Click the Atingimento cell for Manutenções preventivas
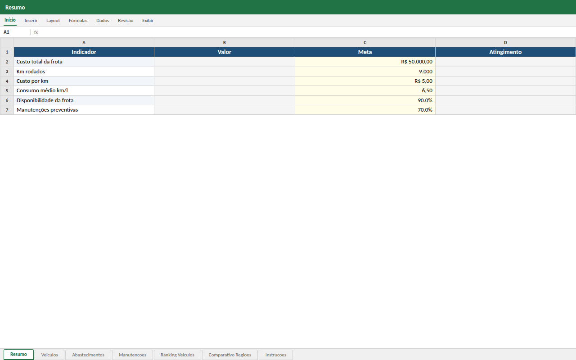This screenshot has height=360, width=576. (x=505, y=110)
